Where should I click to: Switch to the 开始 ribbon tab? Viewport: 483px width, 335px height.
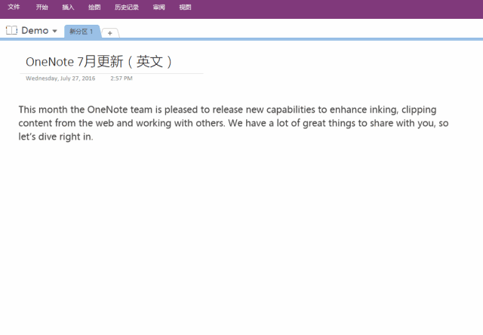[42, 7]
